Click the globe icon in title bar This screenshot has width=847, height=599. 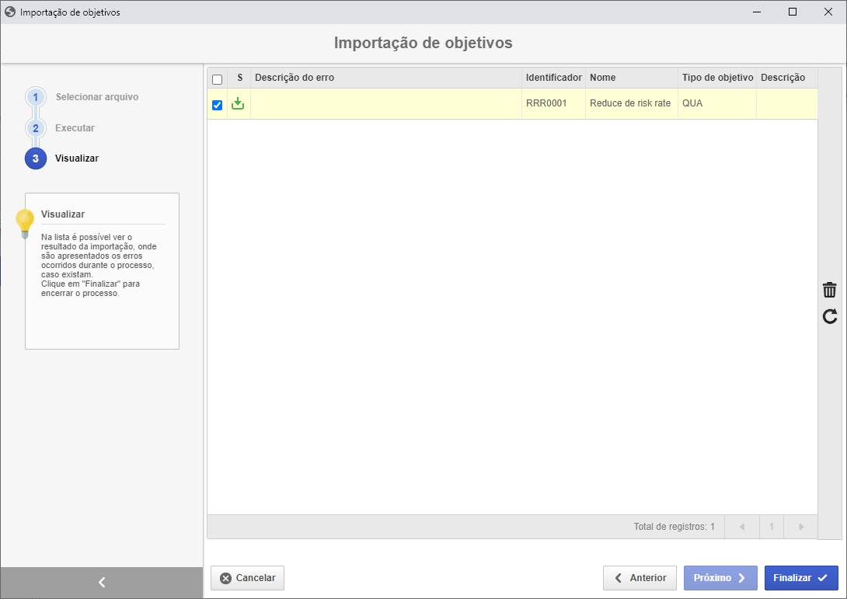pyautogui.click(x=10, y=12)
